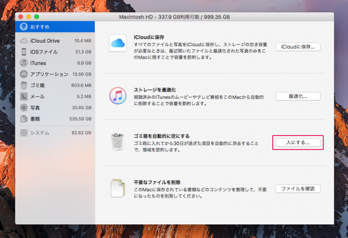Image resolution: width=348 pixels, height=238 pixels.
Task: Click the iOSファイル phone icon
Action: 24,52
